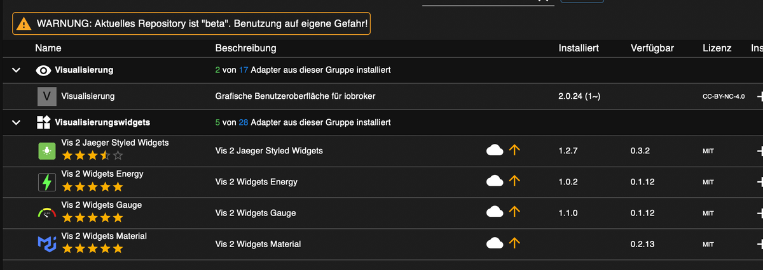Click the update arrow for Widgets Energy
763x270 pixels.
click(x=514, y=182)
